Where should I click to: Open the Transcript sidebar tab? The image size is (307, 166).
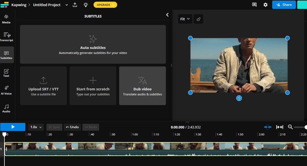coord(7,37)
